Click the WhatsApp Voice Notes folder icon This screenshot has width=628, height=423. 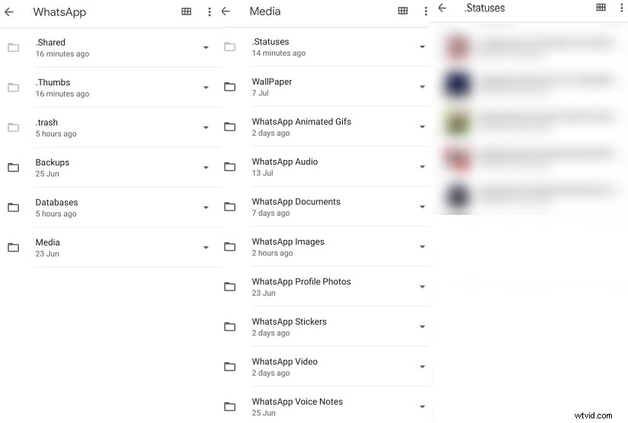(229, 406)
